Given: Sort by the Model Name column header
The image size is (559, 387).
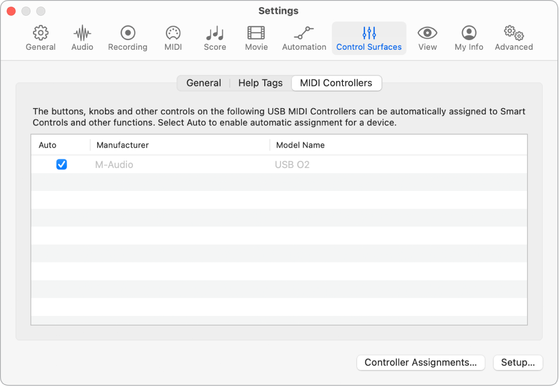Looking at the screenshot, I should pyautogui.click(x=398, y=145).
